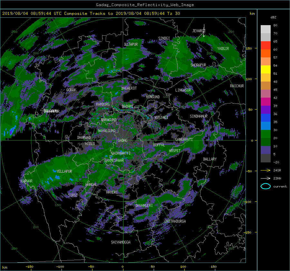Click the HUBLI city label

tap(90, 143)
